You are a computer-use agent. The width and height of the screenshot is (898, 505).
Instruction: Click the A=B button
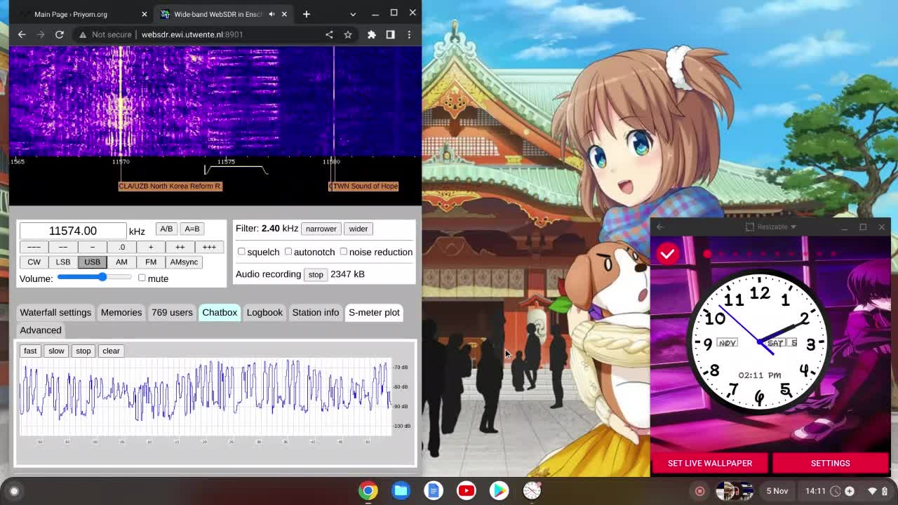pyautogui.click(x=192, y=229)
